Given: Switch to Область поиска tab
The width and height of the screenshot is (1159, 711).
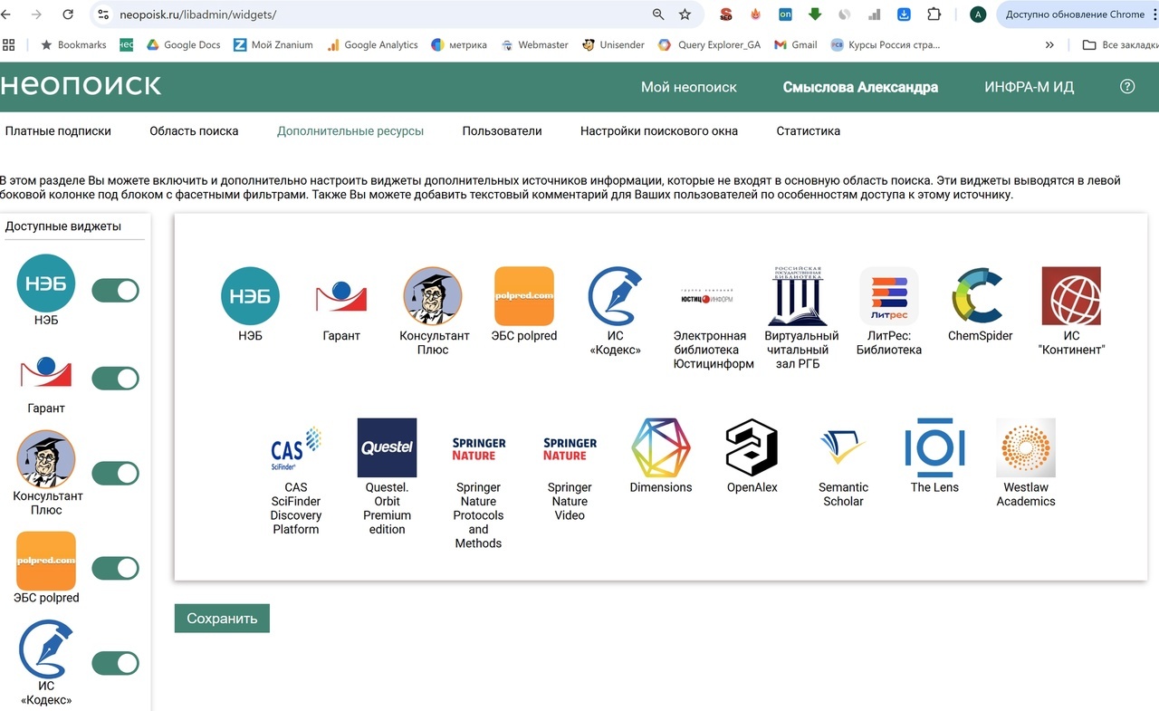Looking at the screenshot, I should point(194,130).
